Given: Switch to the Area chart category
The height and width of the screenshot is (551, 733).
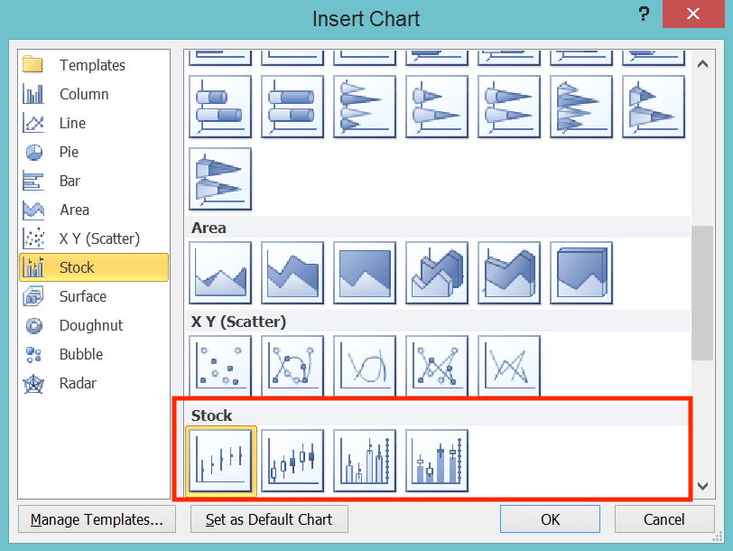Looking at the screenshot, I should click(94, 210).
